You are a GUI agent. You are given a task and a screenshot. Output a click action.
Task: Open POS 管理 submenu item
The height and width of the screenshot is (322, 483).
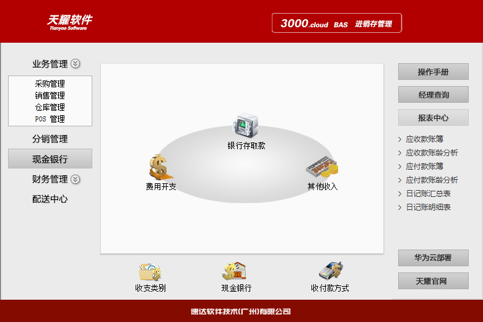[50, 119]
